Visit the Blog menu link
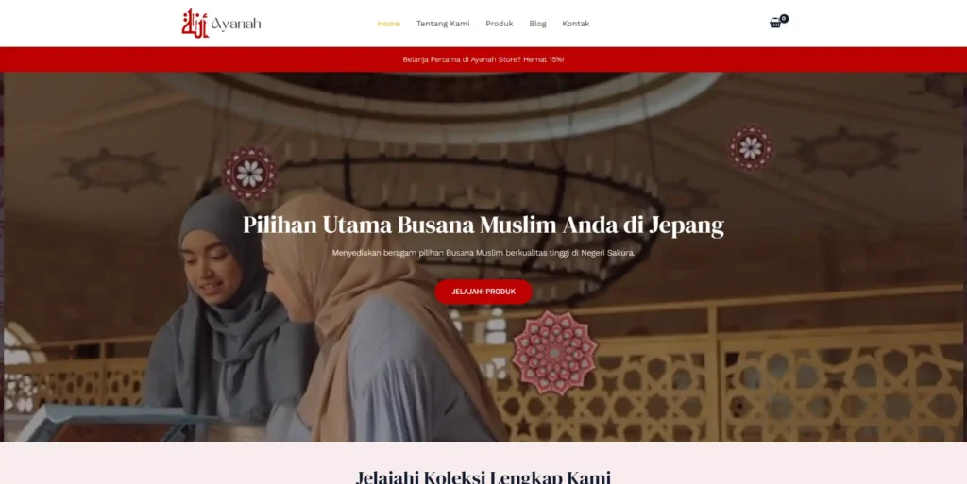This screenshot has width=967, height=484. coord(537,24)
